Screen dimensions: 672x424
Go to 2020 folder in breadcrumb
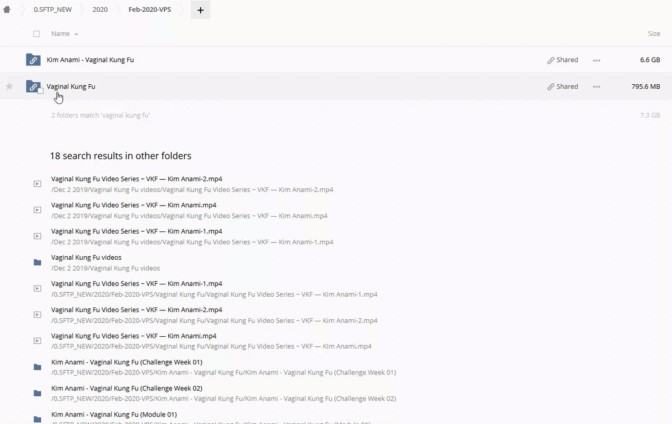click(100, 9)
